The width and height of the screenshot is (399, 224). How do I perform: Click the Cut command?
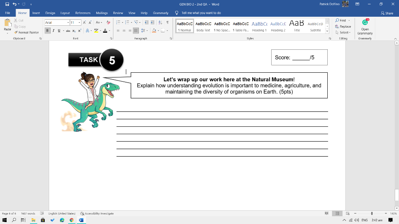pyautogui.click(x=19, y=20)
